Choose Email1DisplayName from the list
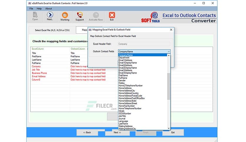 coord(142,63)
